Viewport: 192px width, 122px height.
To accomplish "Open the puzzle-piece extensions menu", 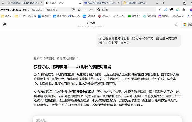I will (x=184, y=10).
